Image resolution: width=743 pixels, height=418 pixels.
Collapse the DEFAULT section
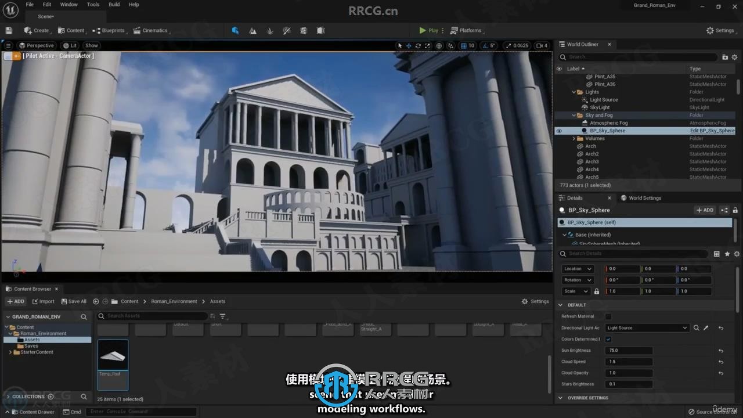pyautogui.click(x=561, y=305)
